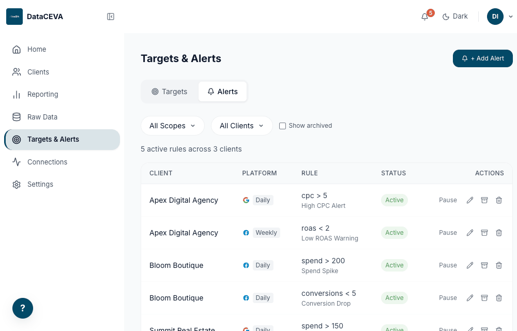517x331 pixels.
Task: Collapse the sidebar panel
Action: [x=111, y=17]
